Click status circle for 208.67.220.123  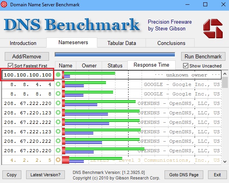pos(58,112)
